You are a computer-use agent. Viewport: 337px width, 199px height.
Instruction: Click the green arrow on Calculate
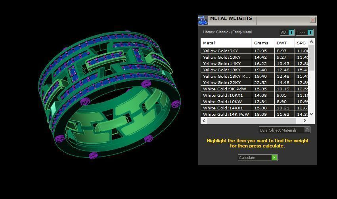[x=274, y=157]
